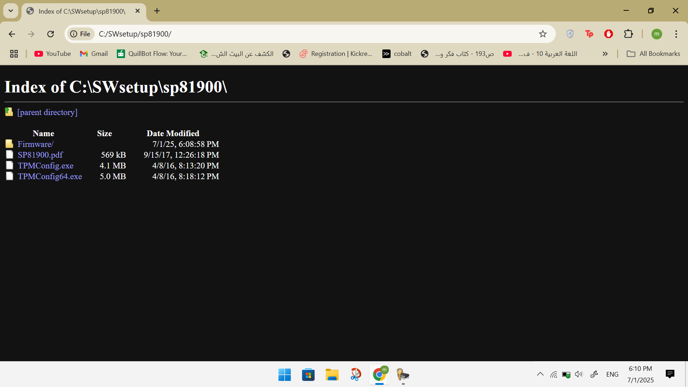Bookmark this page with star icon
The height and width of the screenshot is (387, 688).
(x=543, y=34)
